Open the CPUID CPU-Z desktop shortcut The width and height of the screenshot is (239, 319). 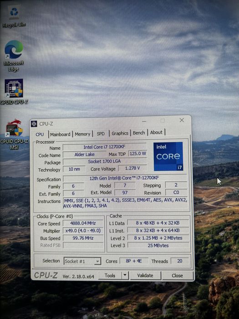tap(14, 91)
